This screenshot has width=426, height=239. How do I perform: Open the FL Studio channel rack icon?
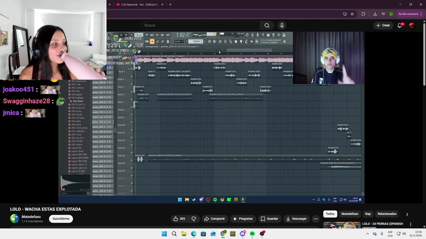220,41
